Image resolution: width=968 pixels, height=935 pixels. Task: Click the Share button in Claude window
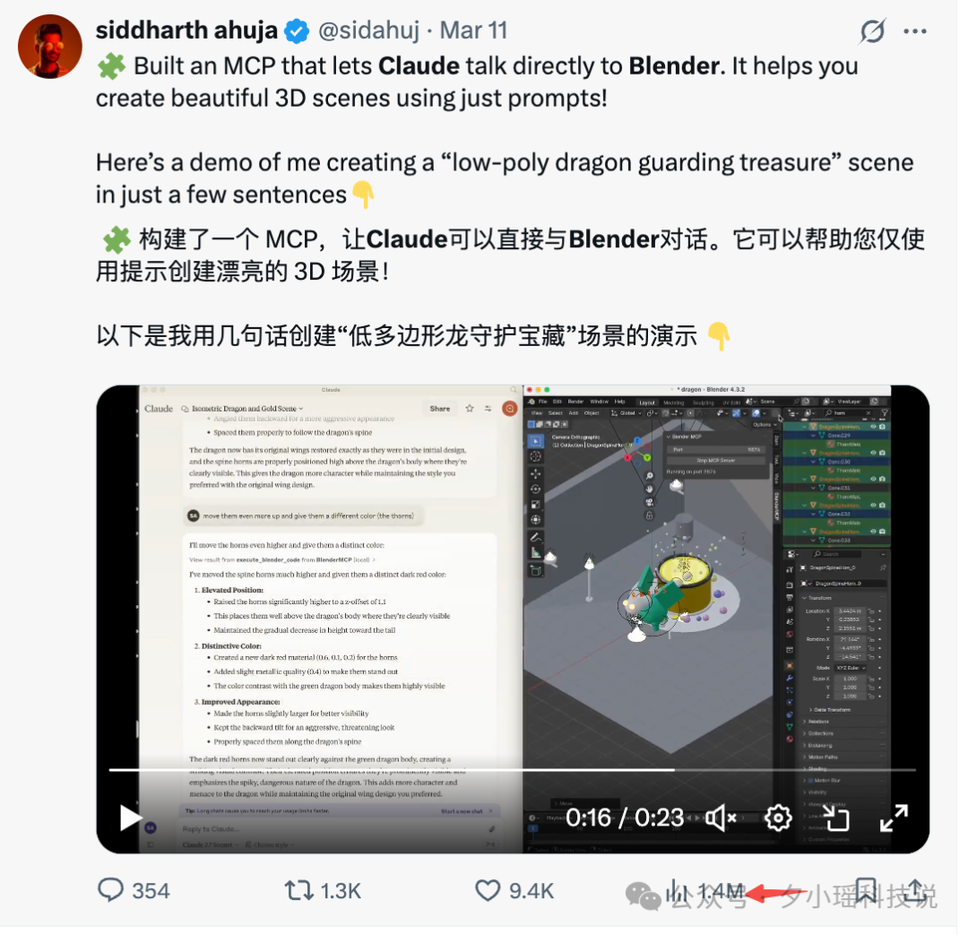click(439, 409)
